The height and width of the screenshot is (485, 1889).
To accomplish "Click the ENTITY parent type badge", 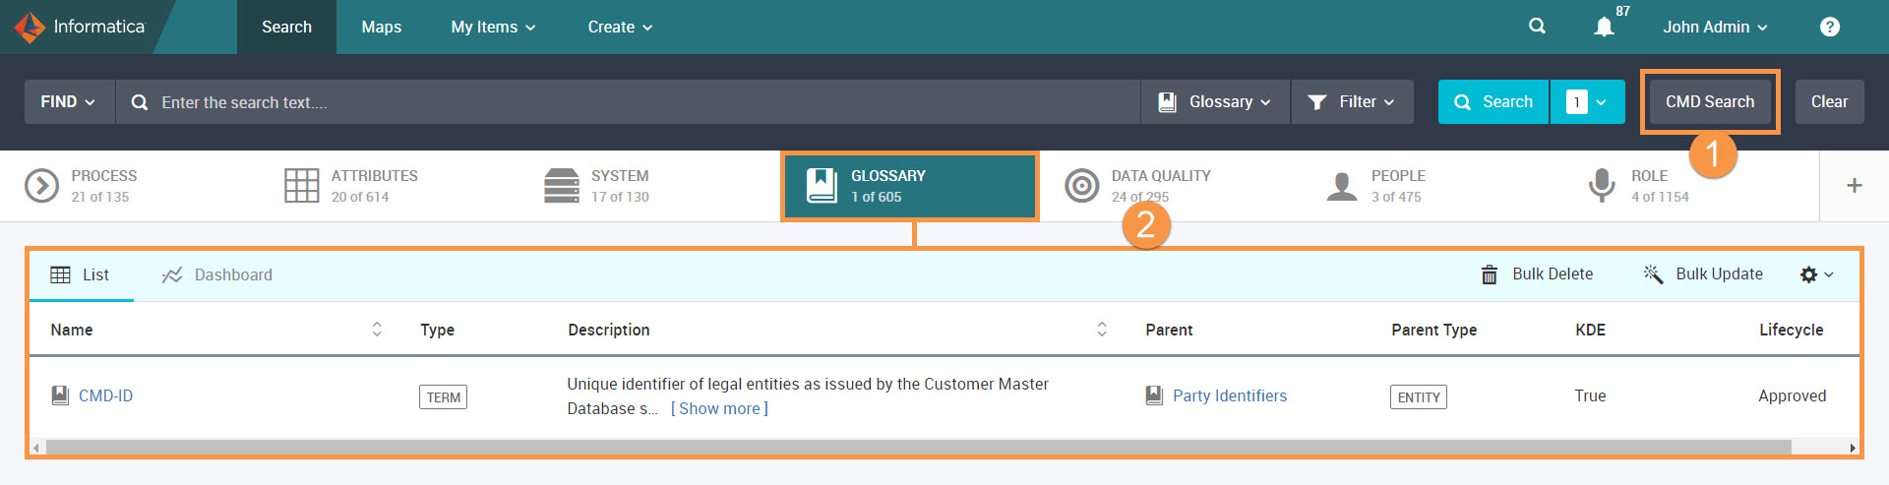I will [1419, 397].
